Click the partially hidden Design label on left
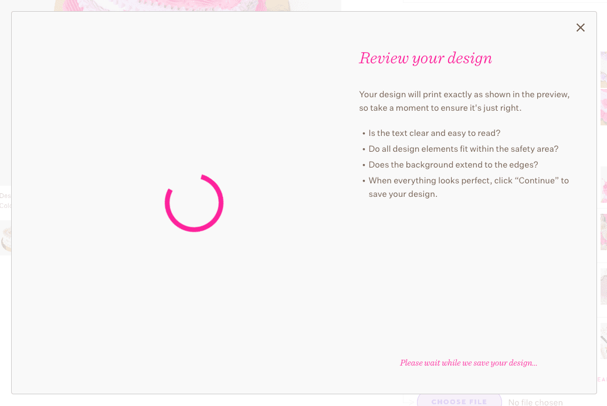Screen dimensions: 607x406 [5, 196]
